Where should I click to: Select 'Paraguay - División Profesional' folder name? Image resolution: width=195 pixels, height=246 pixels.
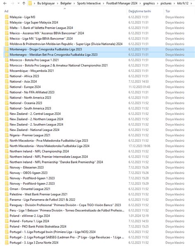[65, 205]
